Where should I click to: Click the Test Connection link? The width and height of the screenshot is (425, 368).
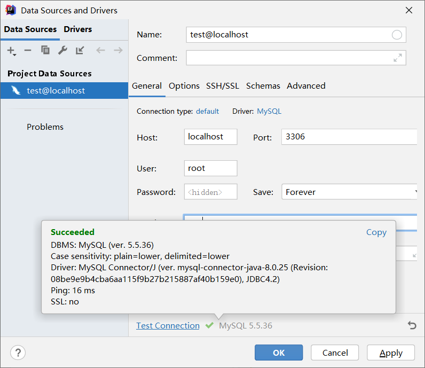(168, 325)
